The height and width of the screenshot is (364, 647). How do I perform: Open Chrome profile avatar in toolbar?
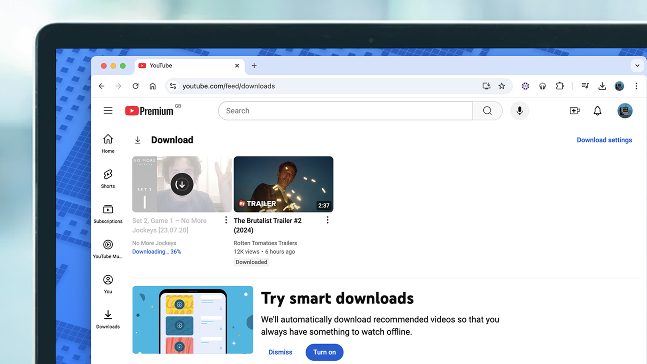(x=619, y=86)
